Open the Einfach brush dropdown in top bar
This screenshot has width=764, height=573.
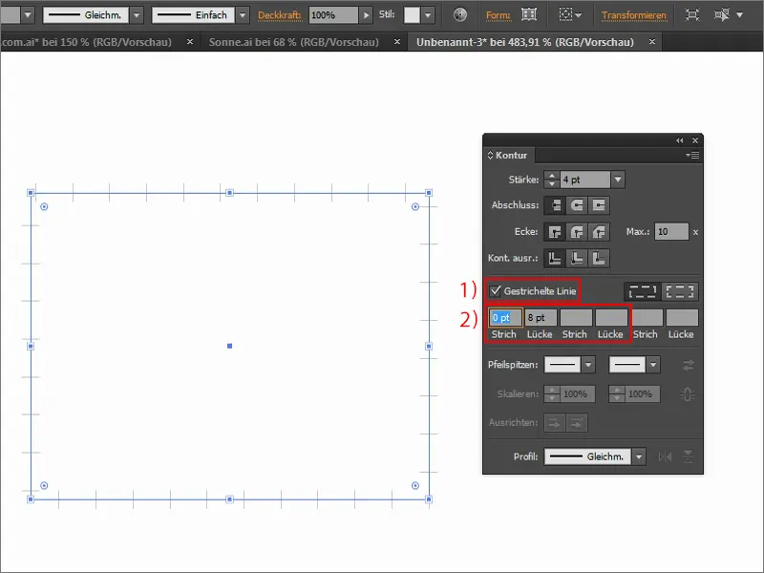point(243,15)
